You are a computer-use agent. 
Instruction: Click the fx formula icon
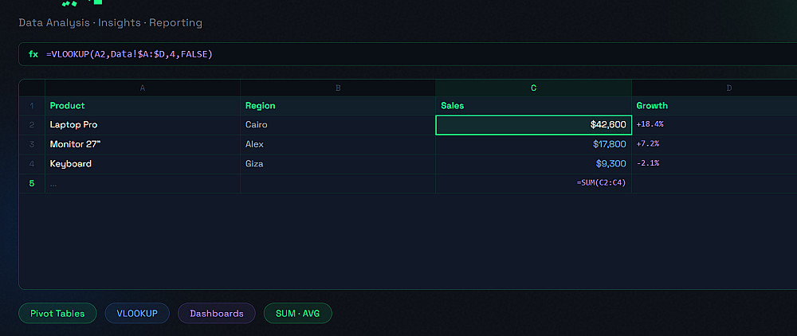tap(33, 54)
